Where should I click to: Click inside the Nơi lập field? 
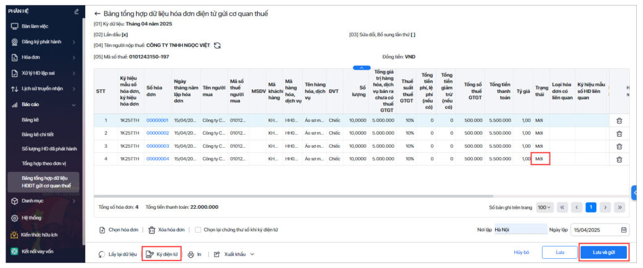[519, 230]
